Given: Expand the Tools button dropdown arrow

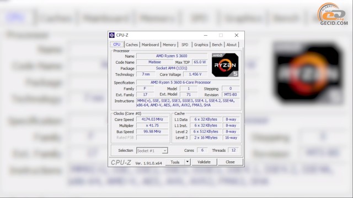Looking at the screenshot, I should tap(188, 162).
